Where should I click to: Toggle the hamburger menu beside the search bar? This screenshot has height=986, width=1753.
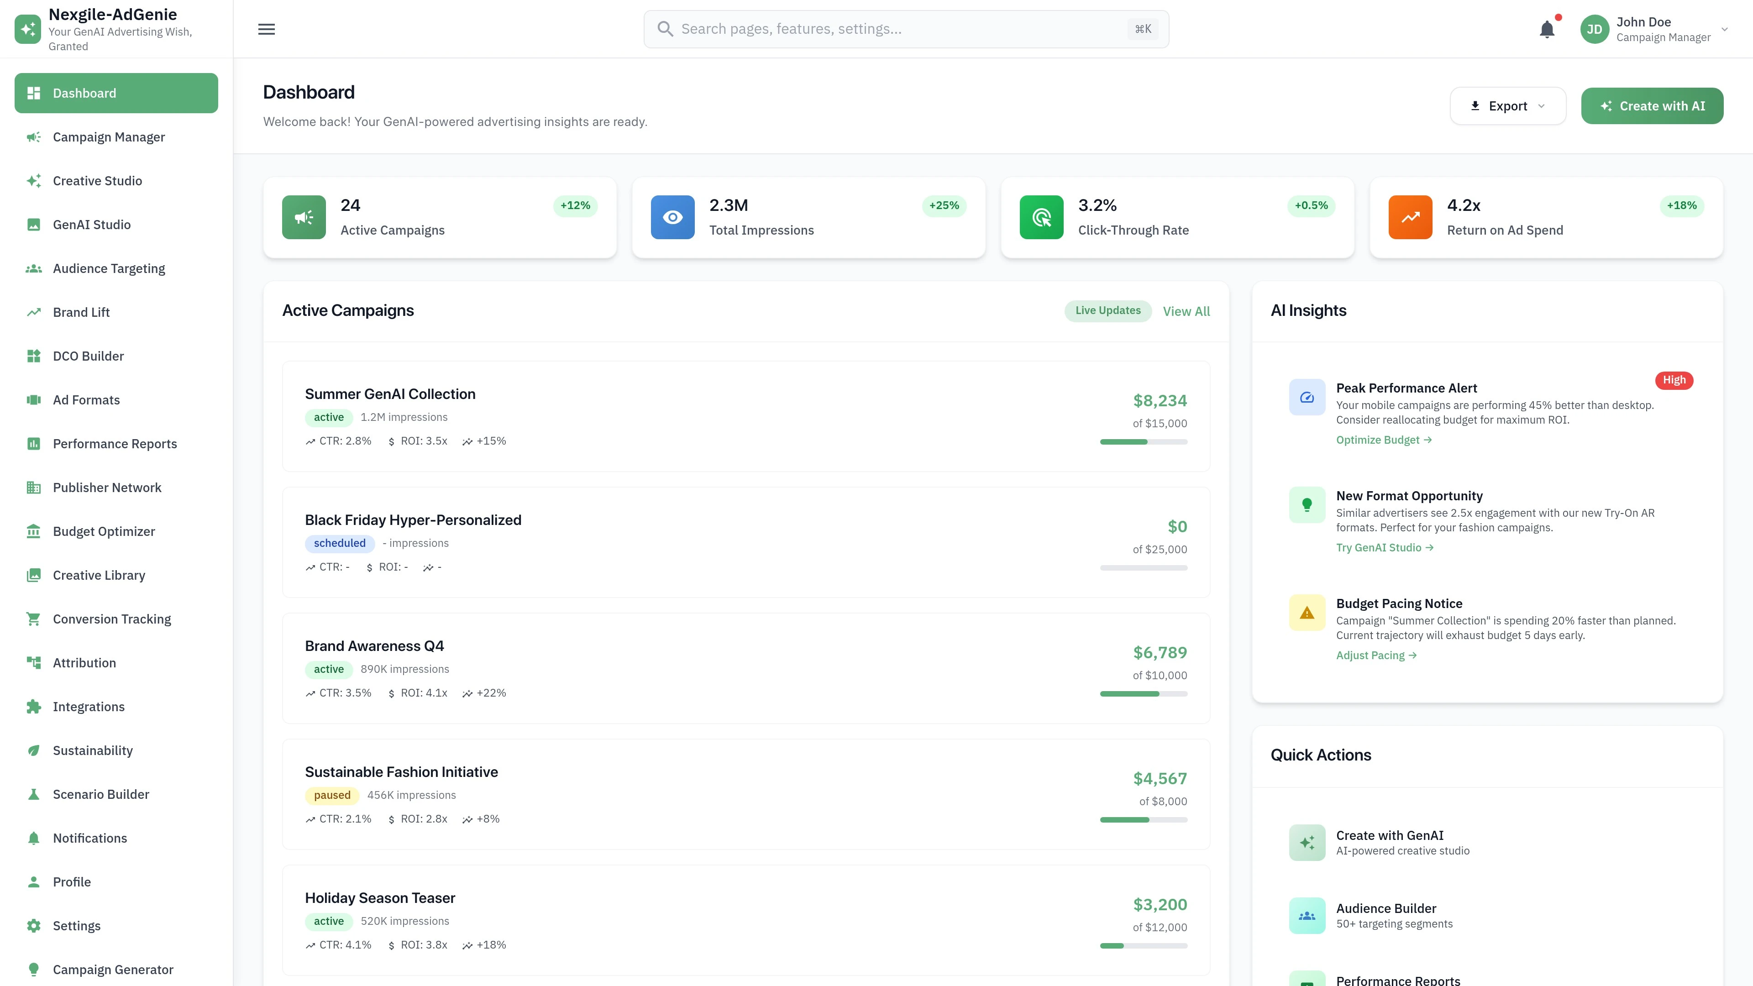(x=266, y=29)
